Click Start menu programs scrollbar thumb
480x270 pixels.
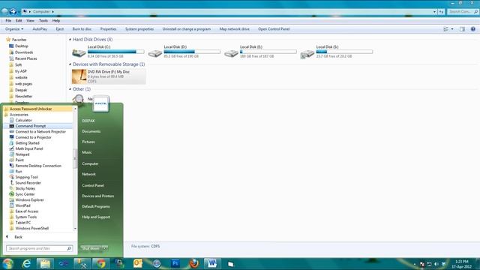coord(75,158)
